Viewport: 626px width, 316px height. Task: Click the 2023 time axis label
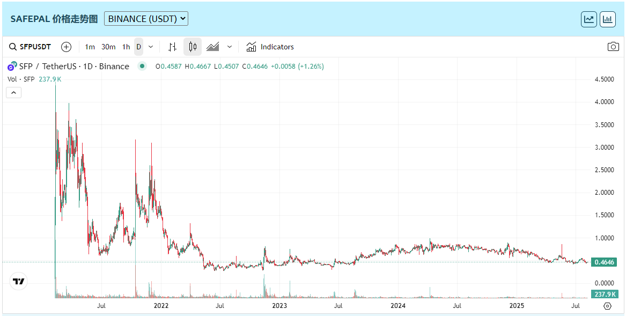[x=279, y=306]
